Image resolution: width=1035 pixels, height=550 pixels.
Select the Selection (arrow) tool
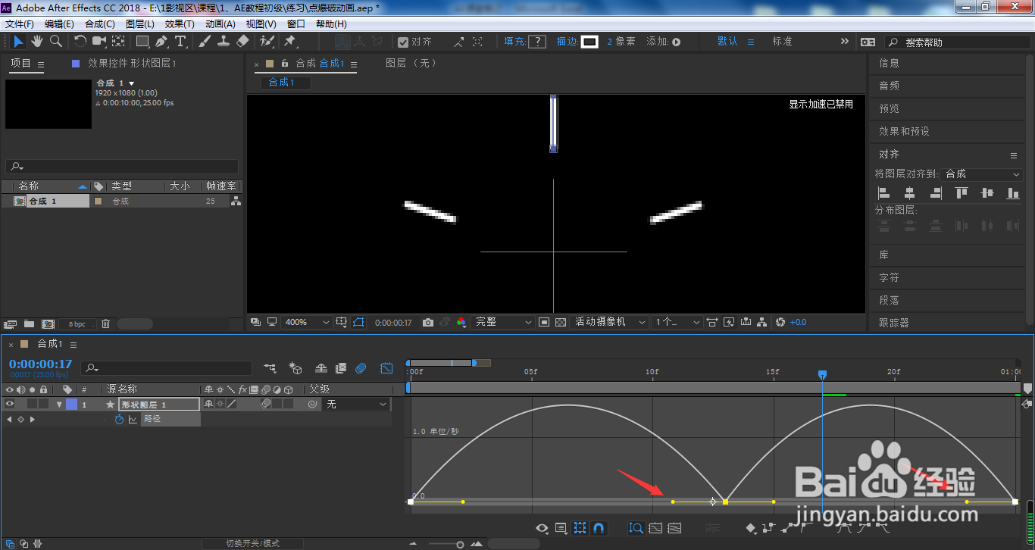click(18, 41)
